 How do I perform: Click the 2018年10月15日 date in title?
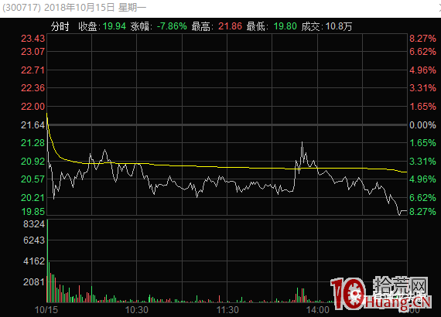coord(79,8)
